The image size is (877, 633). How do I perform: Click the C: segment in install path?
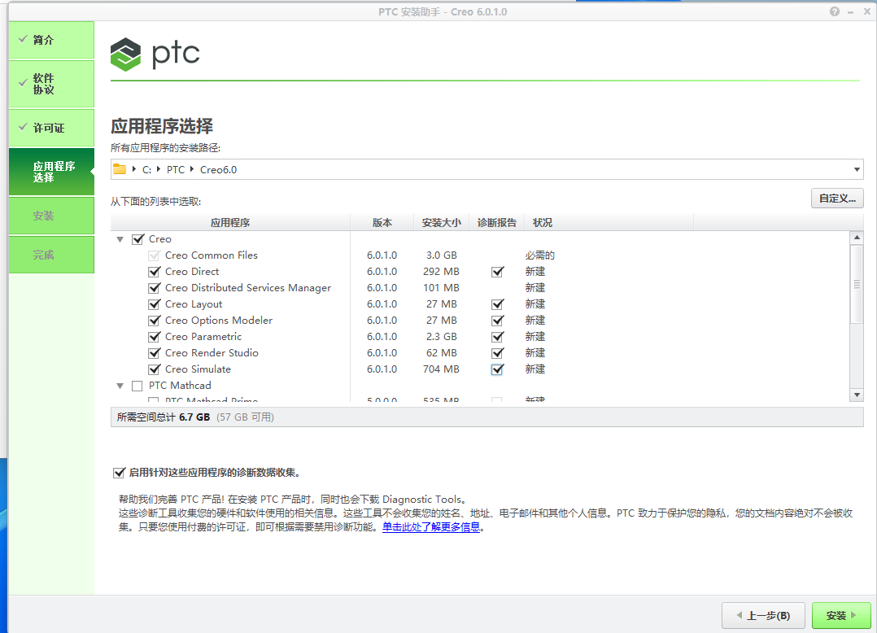tap(146, 169)
